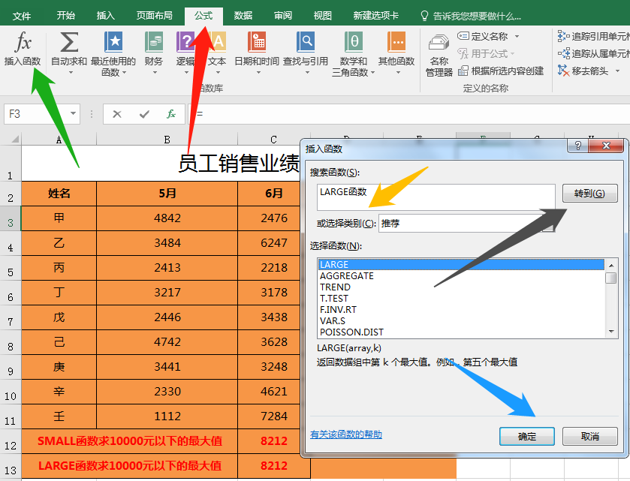Viewport: 630px width, 481px height.
Task: Select AGGREGATE in the function list
Action: coord(461,276)
